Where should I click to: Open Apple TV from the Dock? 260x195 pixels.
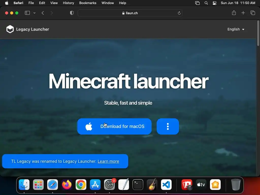pos(201,185)
